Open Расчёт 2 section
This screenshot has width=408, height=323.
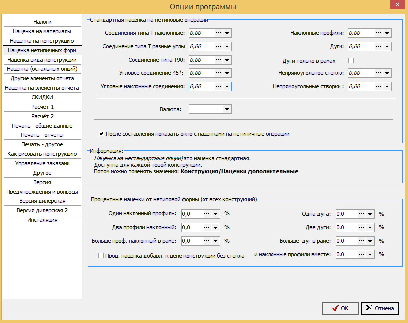coord(42,116)
